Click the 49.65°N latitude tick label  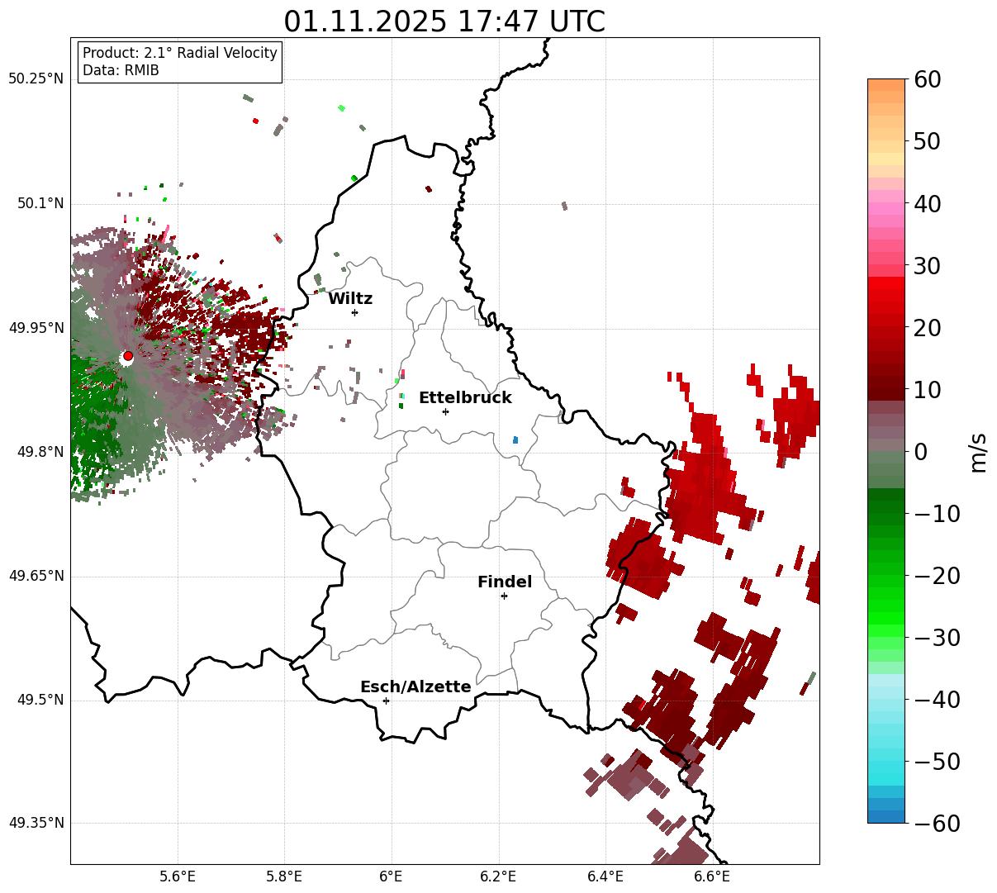coord(36,576)
